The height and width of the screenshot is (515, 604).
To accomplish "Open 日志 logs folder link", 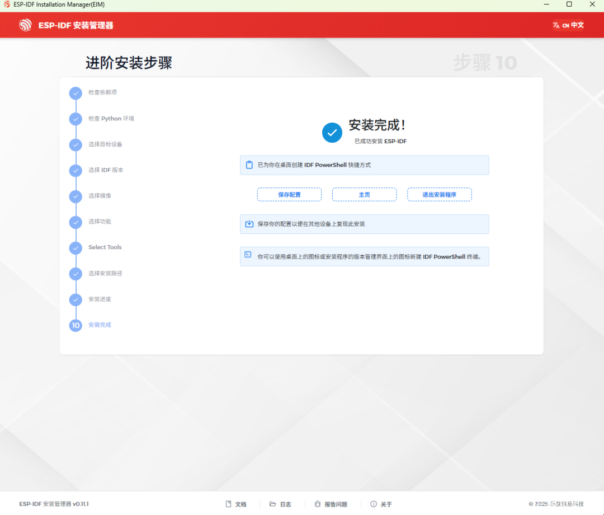I will (280, 504).
